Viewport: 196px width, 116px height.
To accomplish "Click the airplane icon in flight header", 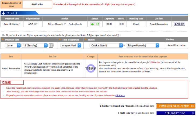I will coord(3,13).
